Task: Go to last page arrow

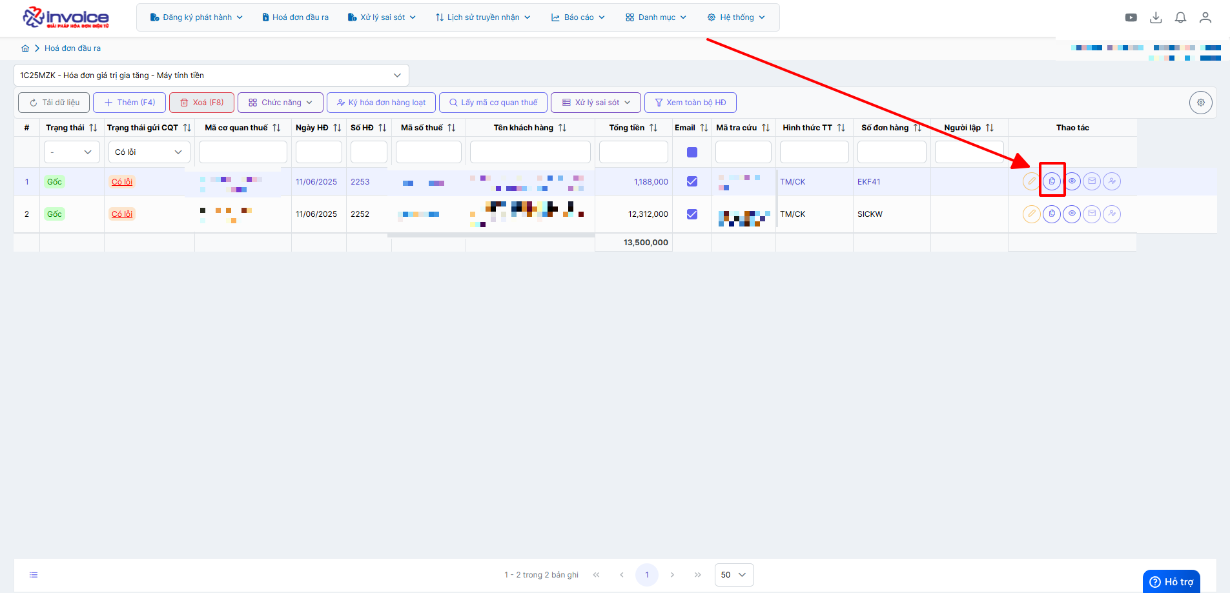Action: tap(698, 575)
